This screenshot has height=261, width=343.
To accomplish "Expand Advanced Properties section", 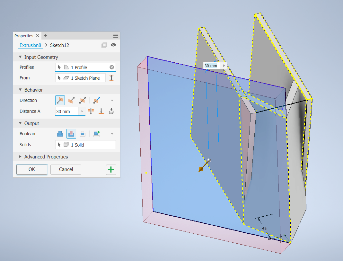I will 20,157.
